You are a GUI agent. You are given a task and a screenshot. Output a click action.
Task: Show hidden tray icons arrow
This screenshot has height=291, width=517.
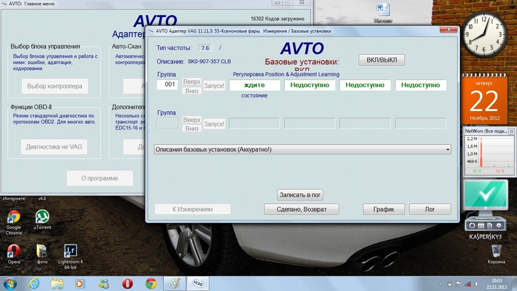tap(440, 284)
